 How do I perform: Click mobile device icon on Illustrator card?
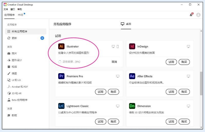point(118,46)
